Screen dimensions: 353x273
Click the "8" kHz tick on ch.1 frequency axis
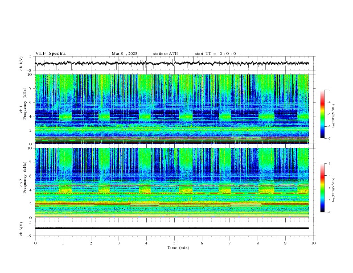(31, 88)
